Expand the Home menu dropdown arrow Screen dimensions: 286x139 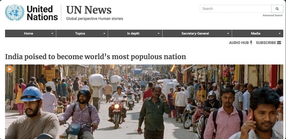point(52,34)
